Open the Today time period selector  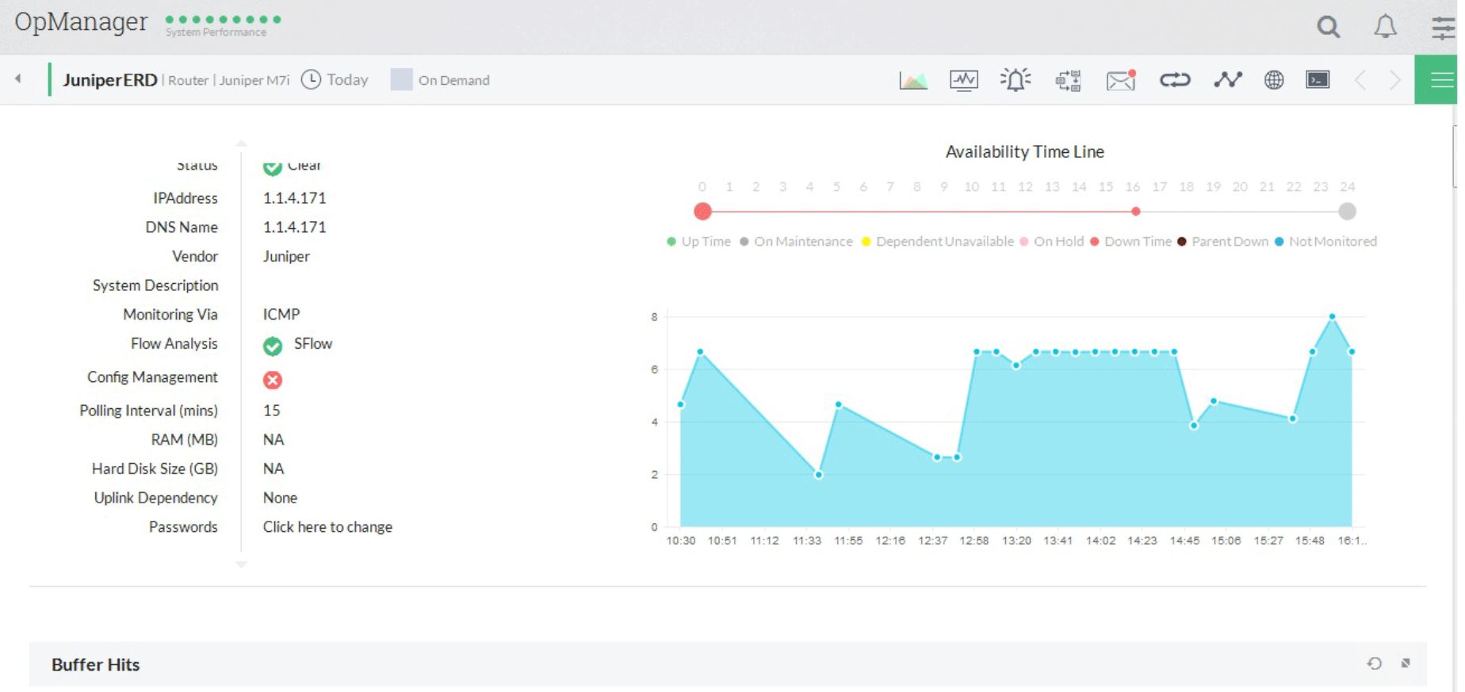point(335,80)
